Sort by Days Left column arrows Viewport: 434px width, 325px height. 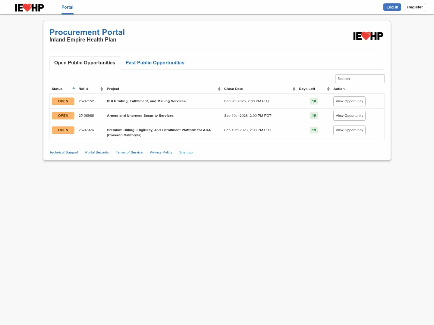pyautogui.click(x=328, y=89)
